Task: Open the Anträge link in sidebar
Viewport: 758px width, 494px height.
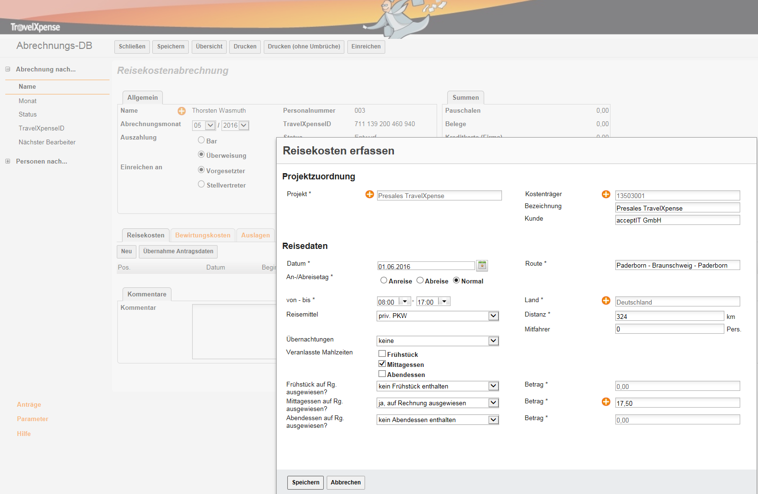Action: tap(29, 404)
